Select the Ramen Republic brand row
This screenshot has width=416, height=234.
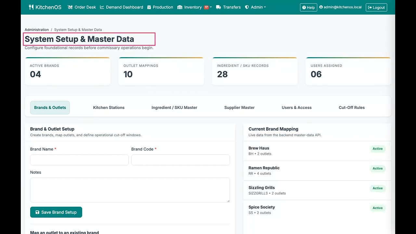click(317, 171)
